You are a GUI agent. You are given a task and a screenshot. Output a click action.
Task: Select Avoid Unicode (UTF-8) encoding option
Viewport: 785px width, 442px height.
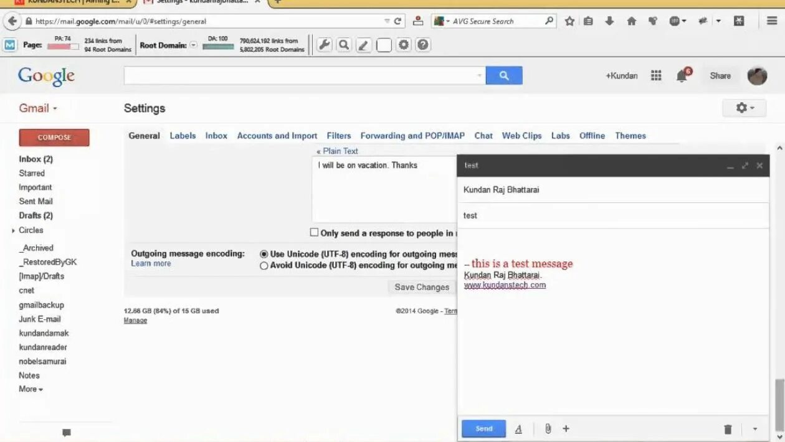point(264,265)
